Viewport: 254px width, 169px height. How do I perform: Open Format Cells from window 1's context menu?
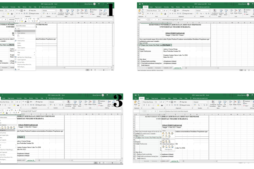25,62
